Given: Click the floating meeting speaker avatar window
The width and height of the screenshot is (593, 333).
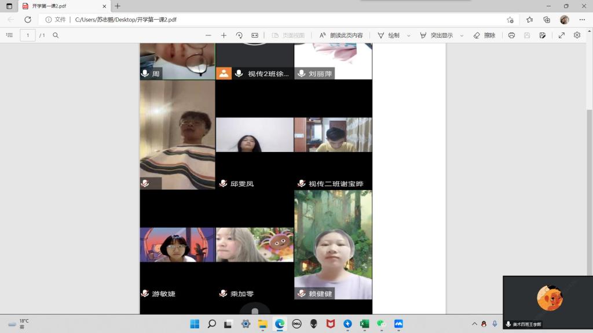Looking at the screenshot, I should click(548, 302).
